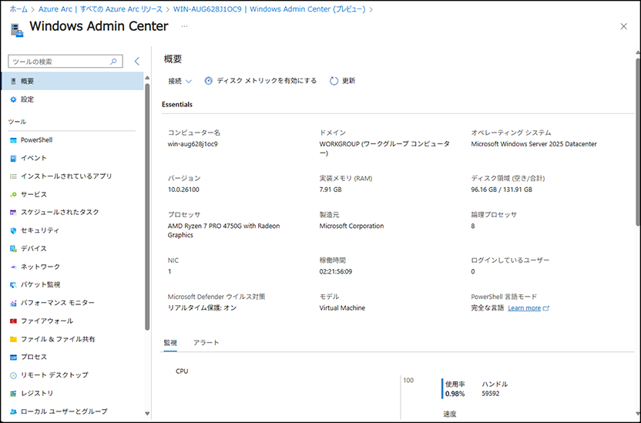Viewport: 641px width, 423px height.
Task: Click the Essentials section heading
Action: coord(177,105)
